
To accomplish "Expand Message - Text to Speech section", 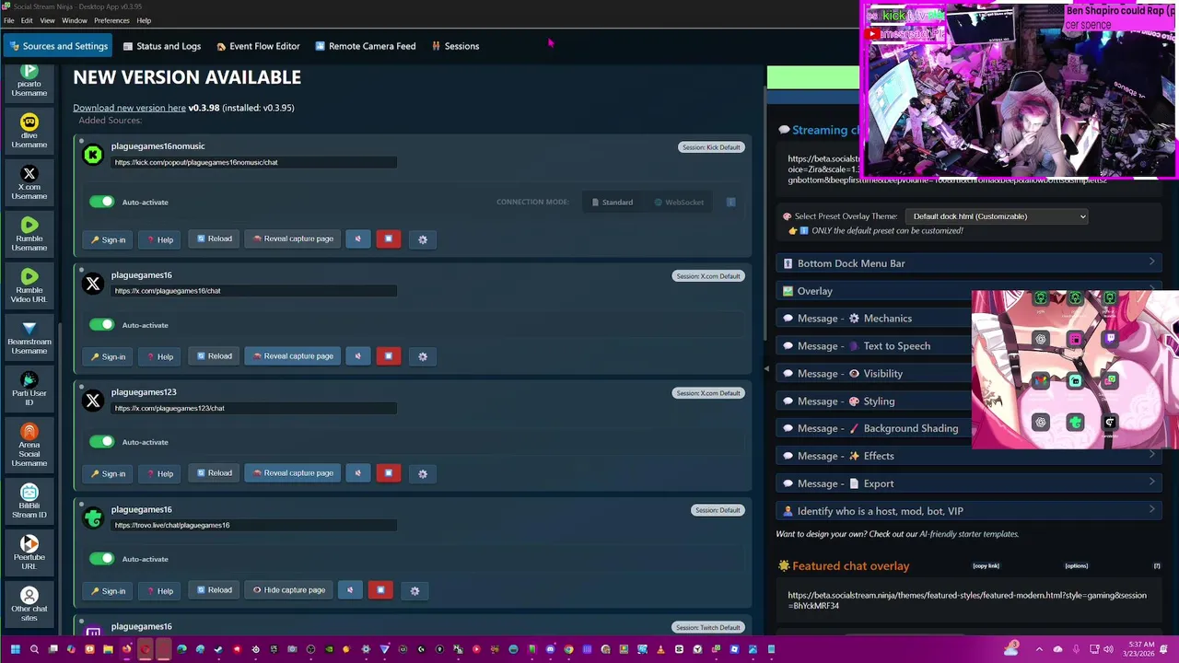I will (x=873, y=346).
